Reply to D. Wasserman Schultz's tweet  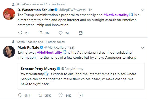coord(20,33)
